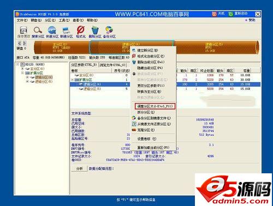
Task: Open the 工具(T) menu
Action: click(x=64, y=20)
